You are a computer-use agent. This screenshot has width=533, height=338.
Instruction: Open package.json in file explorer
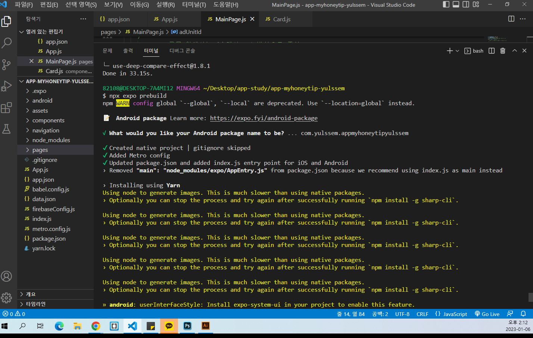(x=55, y=239)
